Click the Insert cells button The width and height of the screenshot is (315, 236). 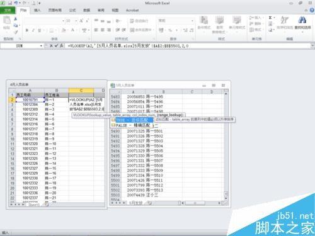point(256,18)
